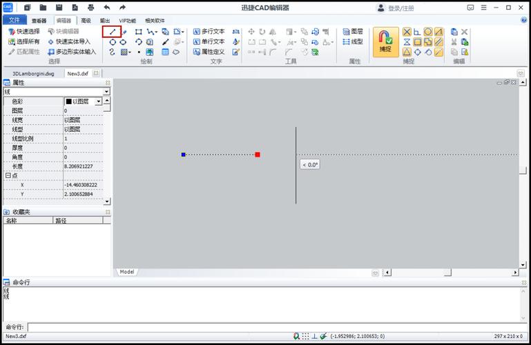531x345 pixels.
Task: Select the Rectangle drawing tool
Action: tap(138, 32)
